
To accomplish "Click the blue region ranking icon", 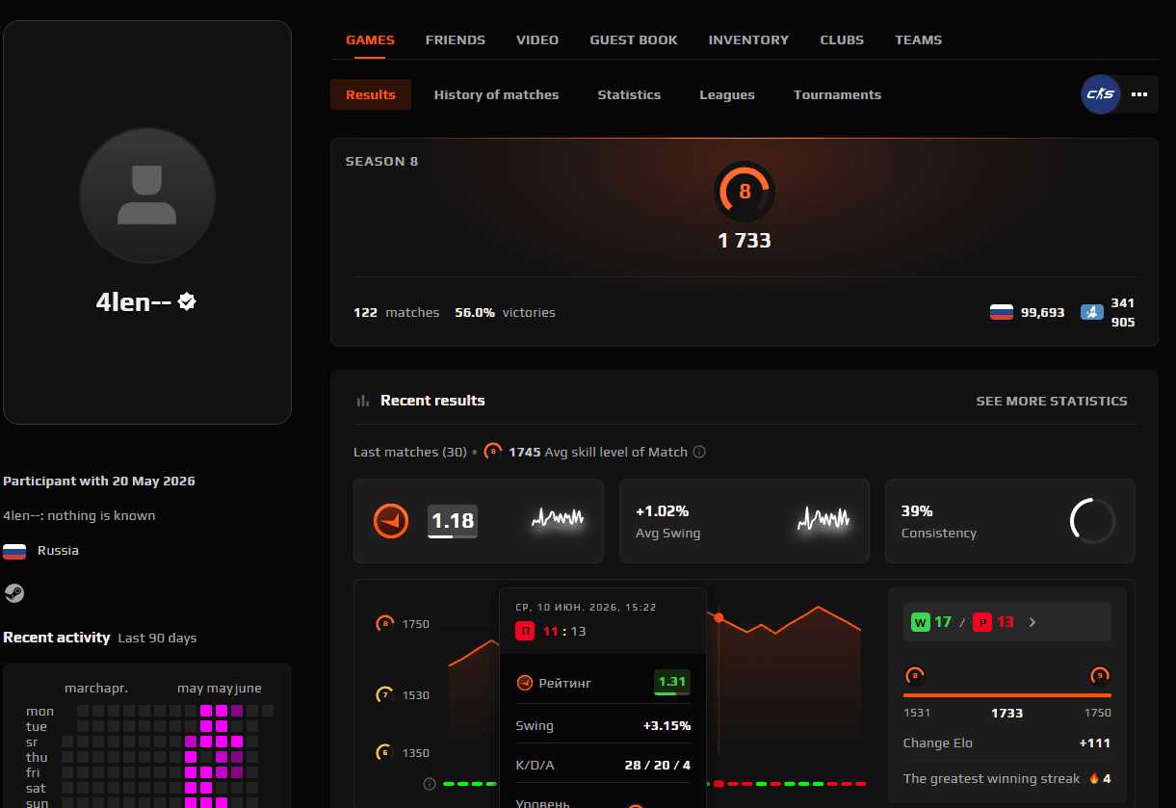I will [1091, 312].
